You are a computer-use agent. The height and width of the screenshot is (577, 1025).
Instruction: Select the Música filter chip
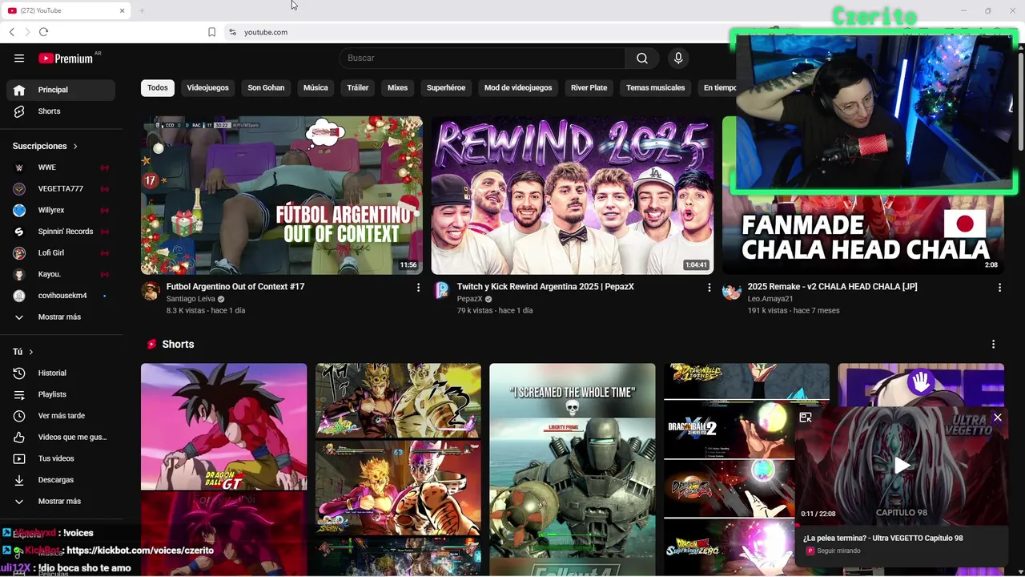[316, 87]
